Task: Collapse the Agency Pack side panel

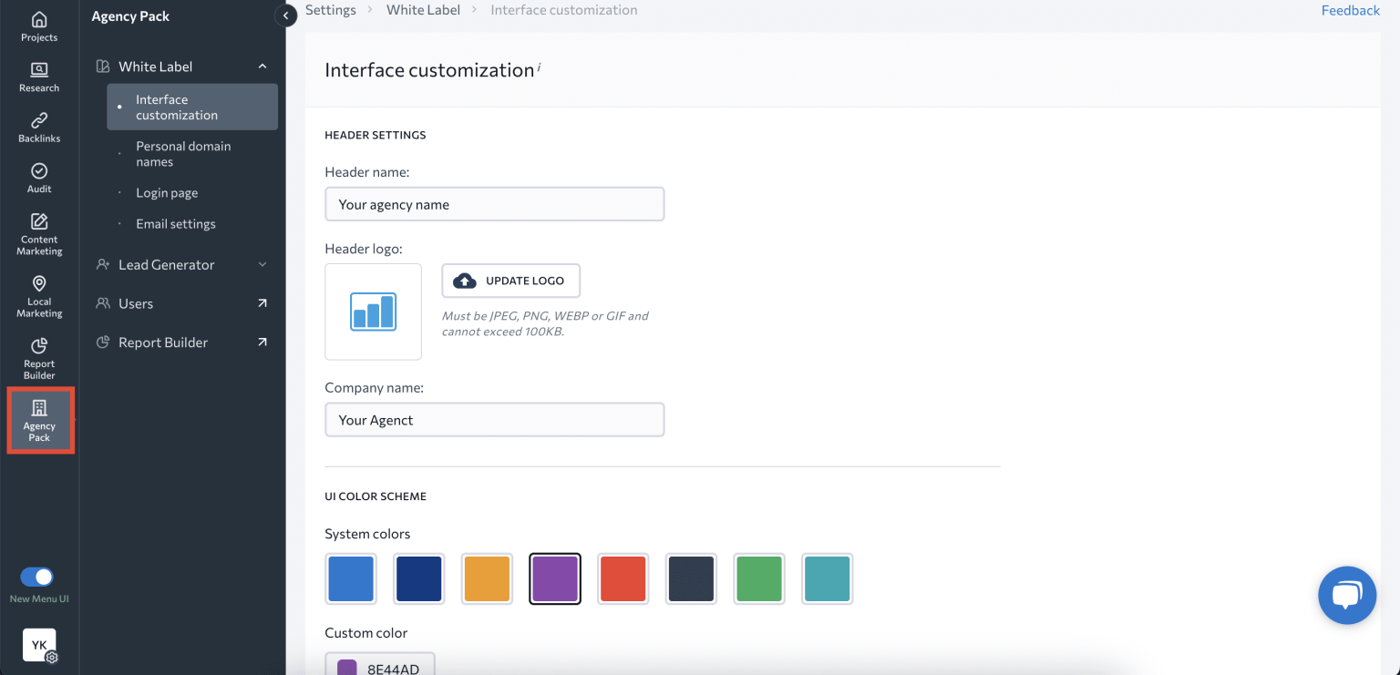Action: point(285,15)
